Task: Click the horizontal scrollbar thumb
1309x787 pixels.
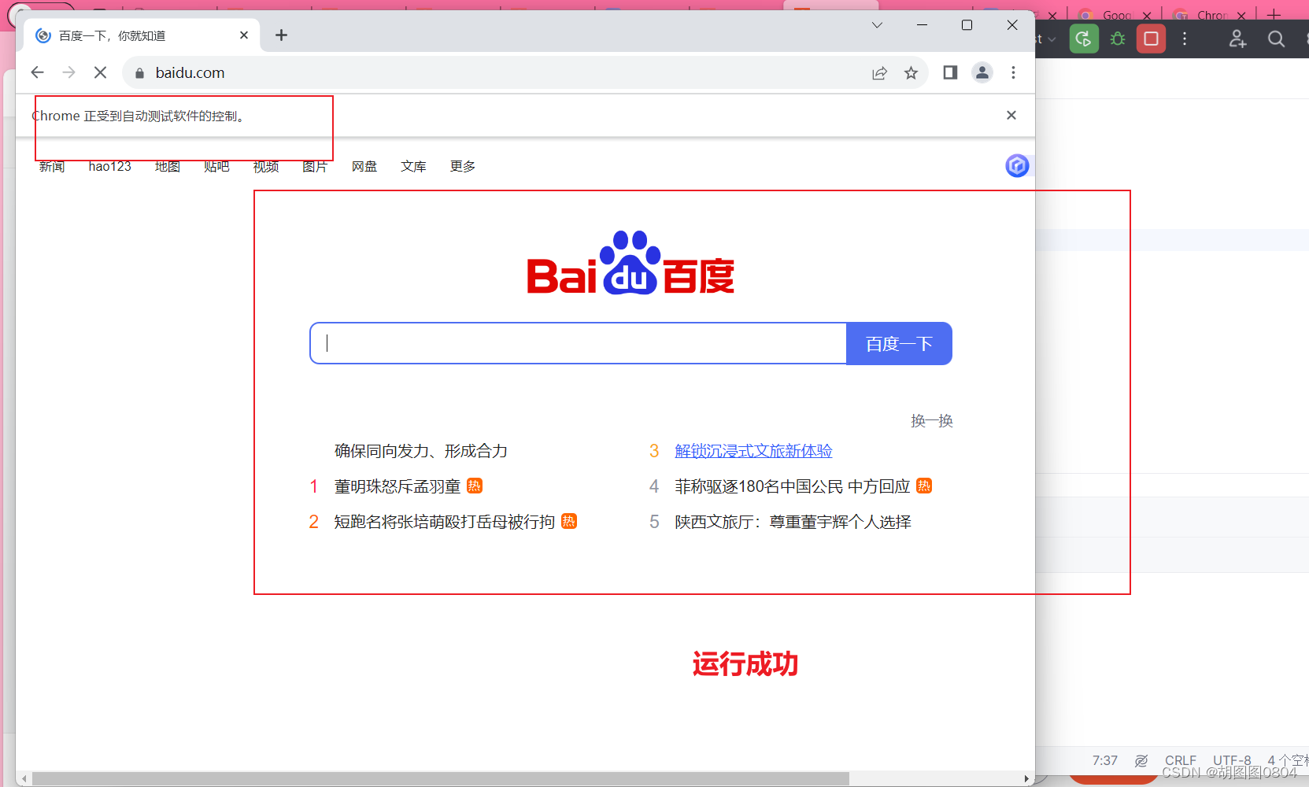Action: pyautogui.click(x=441, y=778)
